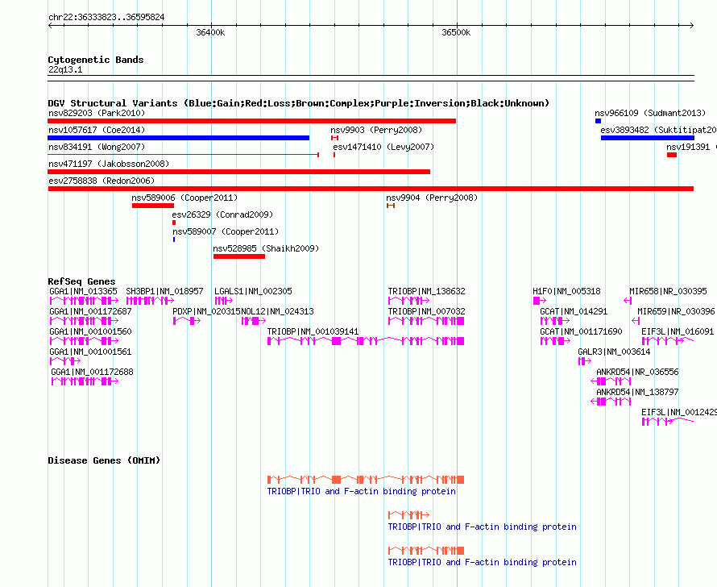
Task: Click the nsv1057617 (Coe2014) variant label
Action: [x=97, y=130]
